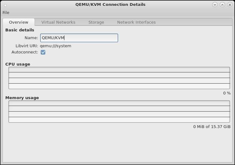
Task: Open the File menu
Action: 6,12
